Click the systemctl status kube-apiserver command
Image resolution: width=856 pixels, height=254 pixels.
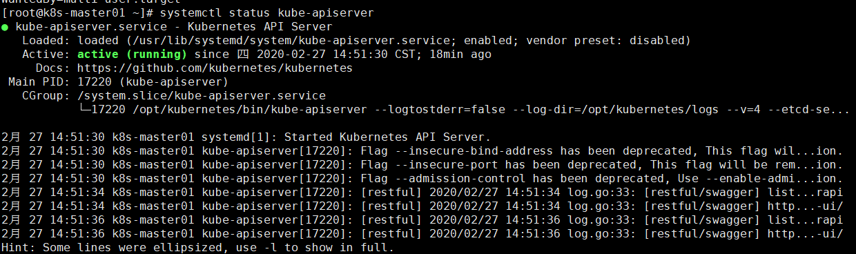click(269, 13)
